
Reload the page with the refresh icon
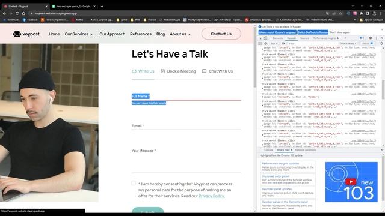click(17, 13)
